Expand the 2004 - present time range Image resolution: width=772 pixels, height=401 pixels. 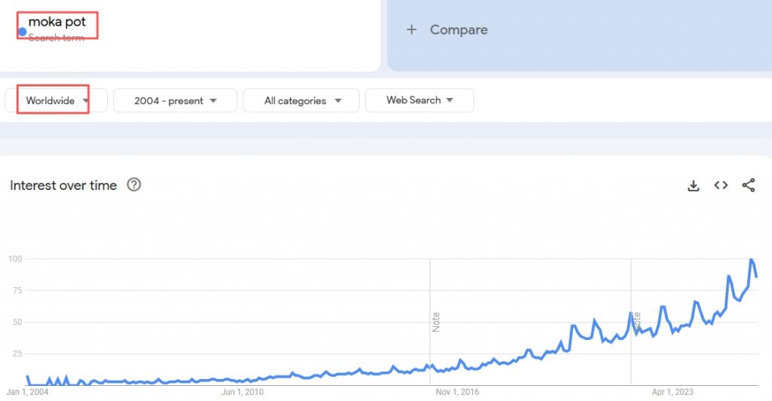[x=175, y=100]
